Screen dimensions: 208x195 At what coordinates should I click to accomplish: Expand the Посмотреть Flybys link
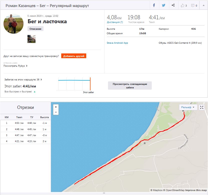[x=15, y=66]
